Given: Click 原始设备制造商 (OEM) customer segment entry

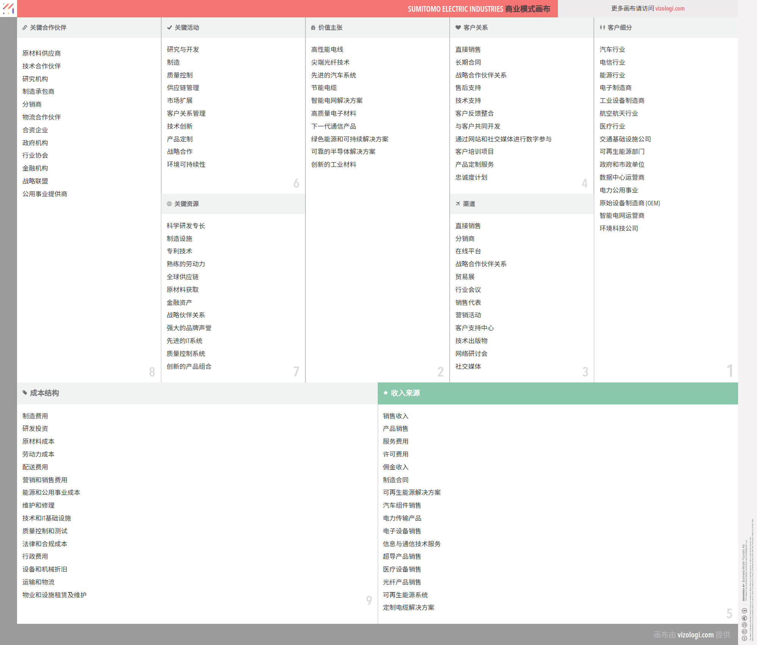Looking at the screenshot, I should [629, 203].
